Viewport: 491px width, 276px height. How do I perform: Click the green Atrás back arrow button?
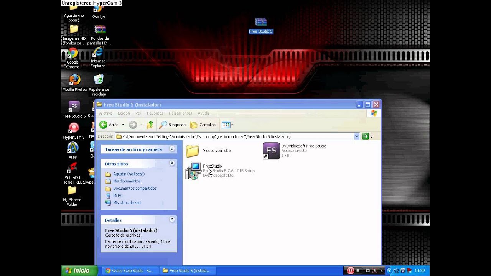109,125
